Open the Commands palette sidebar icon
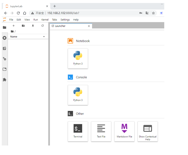 tap(4, 48)
